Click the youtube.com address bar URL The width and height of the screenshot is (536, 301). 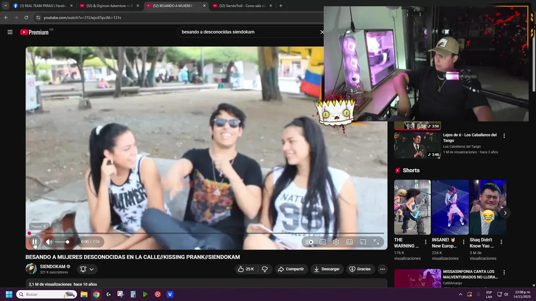pyautogui.click(x=82, y=18)
